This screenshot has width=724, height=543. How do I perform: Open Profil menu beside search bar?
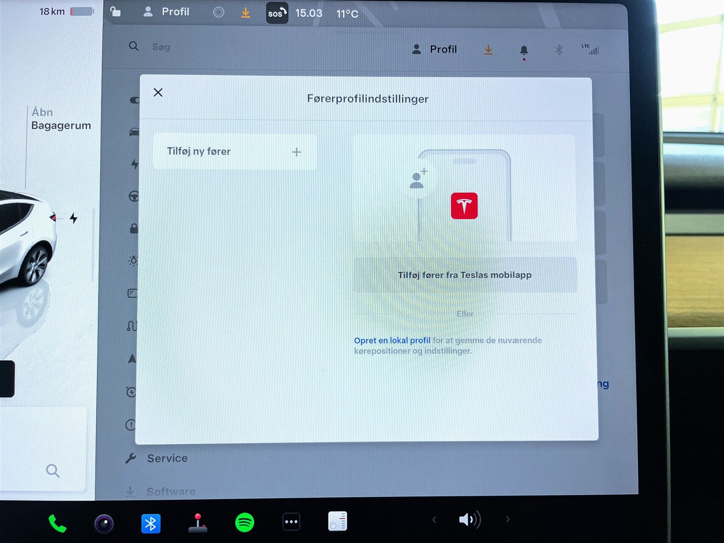435,50
